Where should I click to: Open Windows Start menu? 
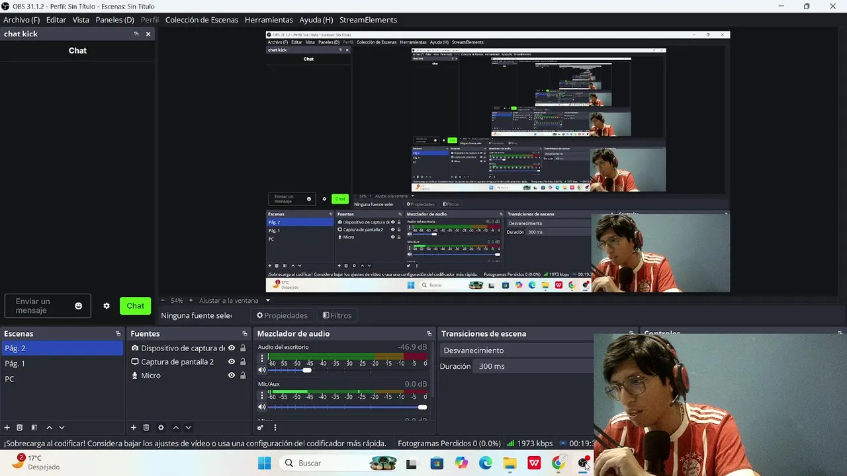click(264, 463)
